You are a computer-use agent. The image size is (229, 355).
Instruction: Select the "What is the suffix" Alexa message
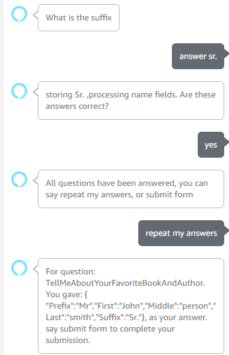(79, 17)
